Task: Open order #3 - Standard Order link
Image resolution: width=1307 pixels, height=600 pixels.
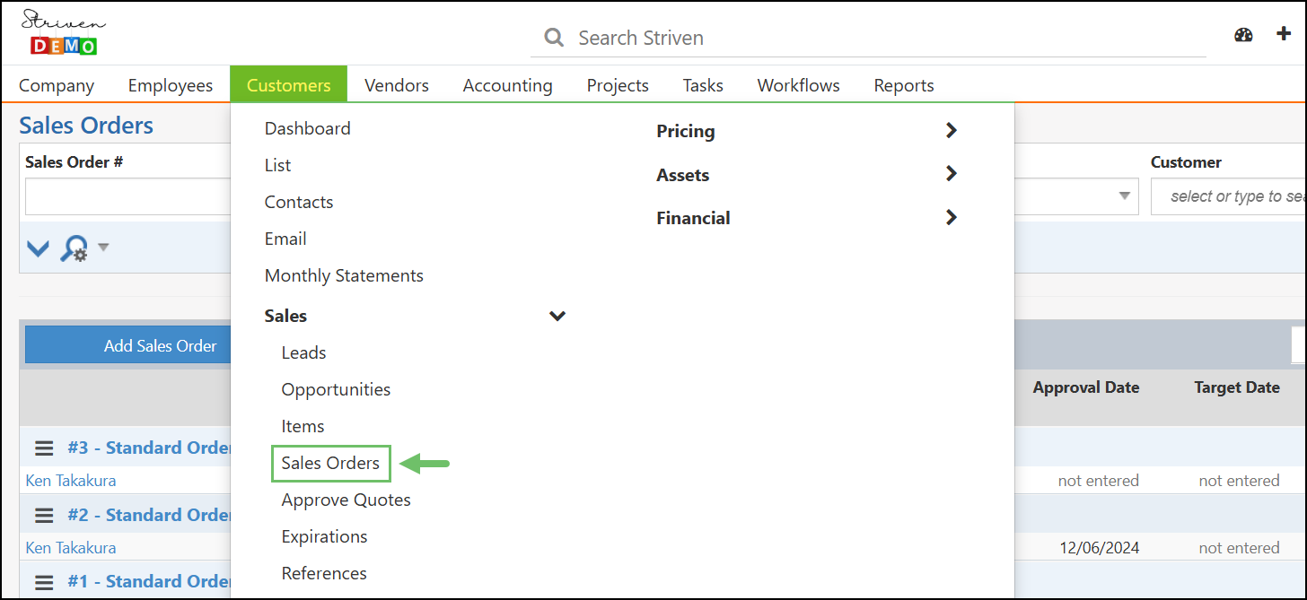Action: point(149,448)
